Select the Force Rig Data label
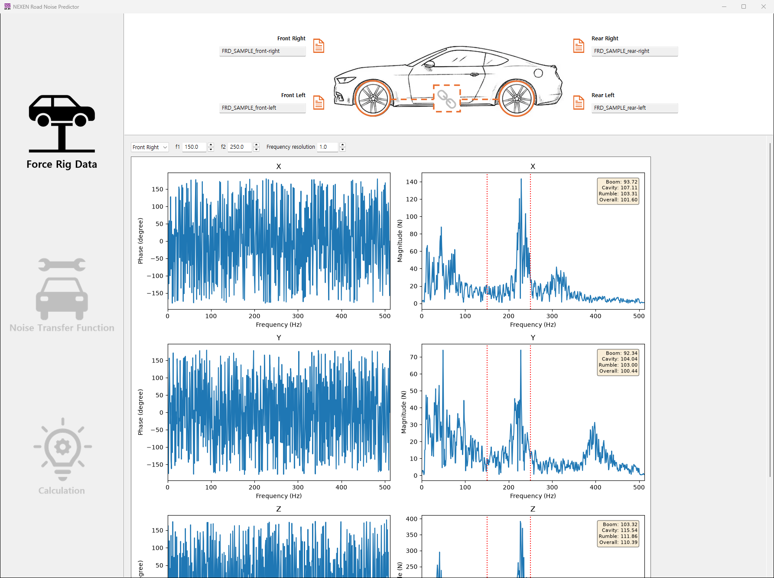Viewport: 774px width, 578px height. [x=62, y=164]
